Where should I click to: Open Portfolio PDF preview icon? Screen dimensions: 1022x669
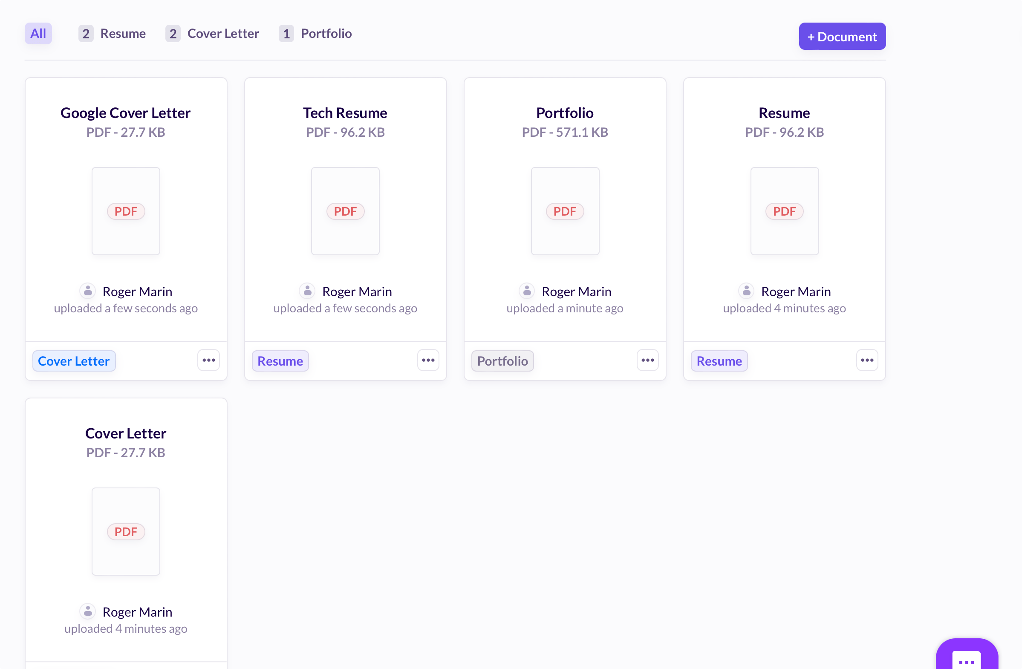pos(565,211)
